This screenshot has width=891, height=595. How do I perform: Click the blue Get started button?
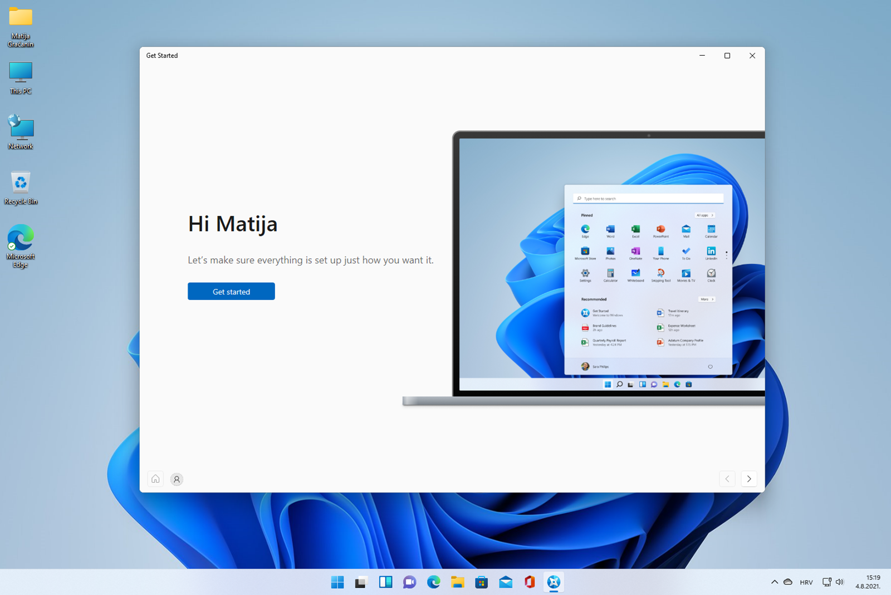point(231,291)
